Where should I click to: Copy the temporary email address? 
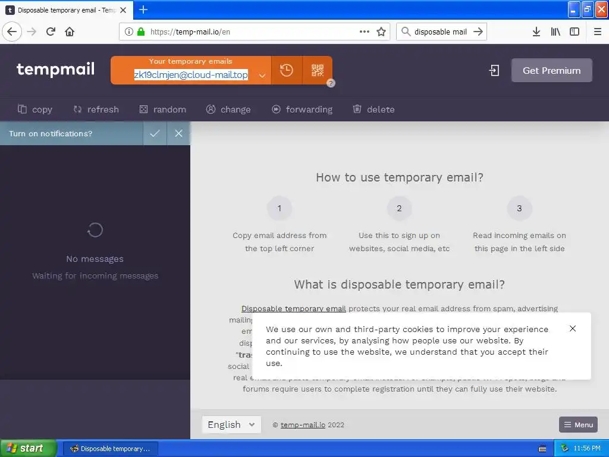pyautogui.click(x=35, y=109)
